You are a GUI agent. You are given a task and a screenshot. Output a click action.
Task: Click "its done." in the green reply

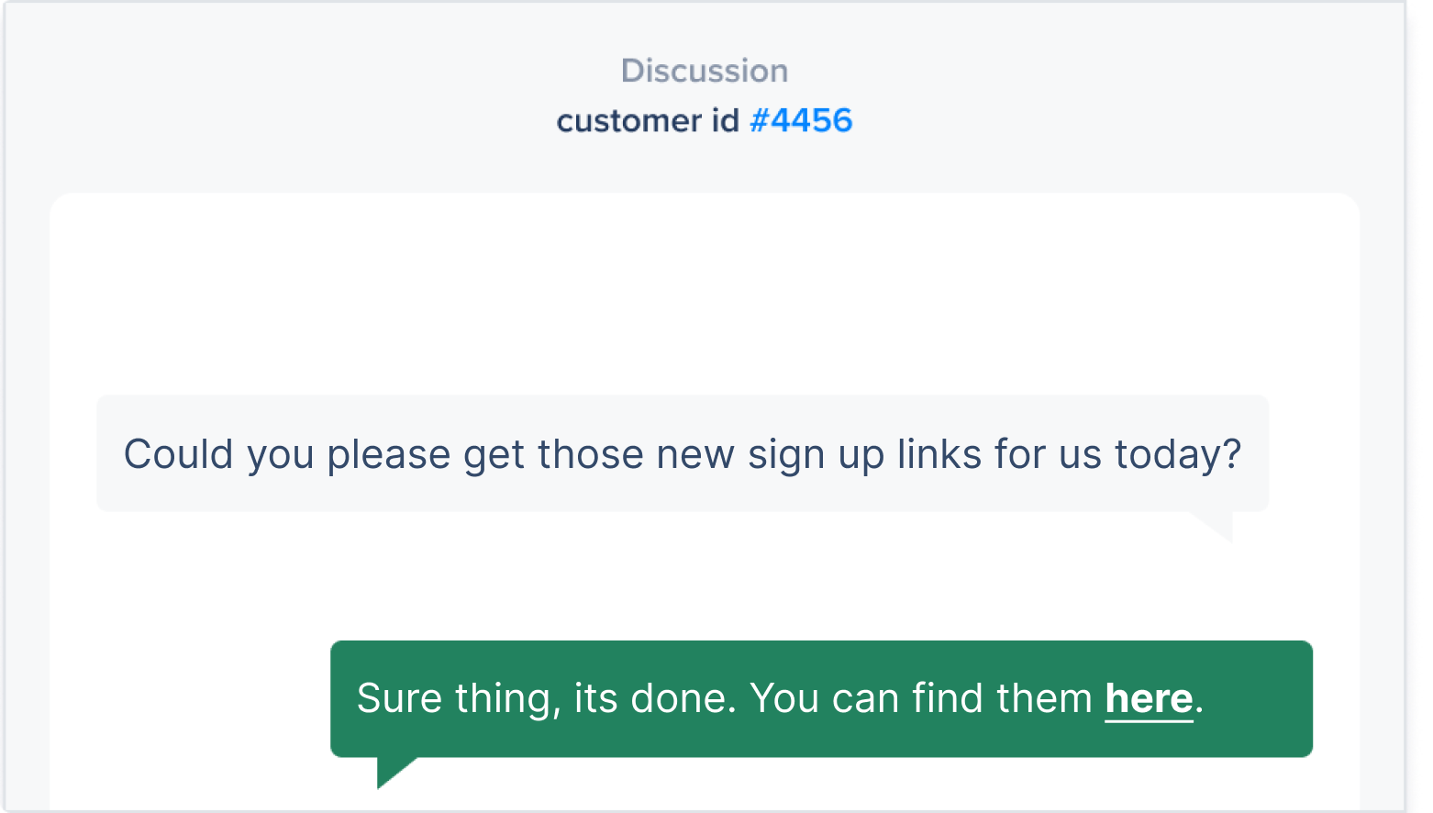coord(655,698)
